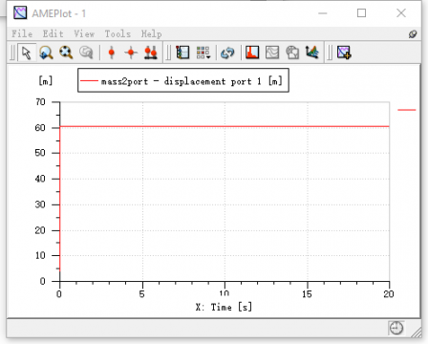Open the Tools menu

point(118,33)
